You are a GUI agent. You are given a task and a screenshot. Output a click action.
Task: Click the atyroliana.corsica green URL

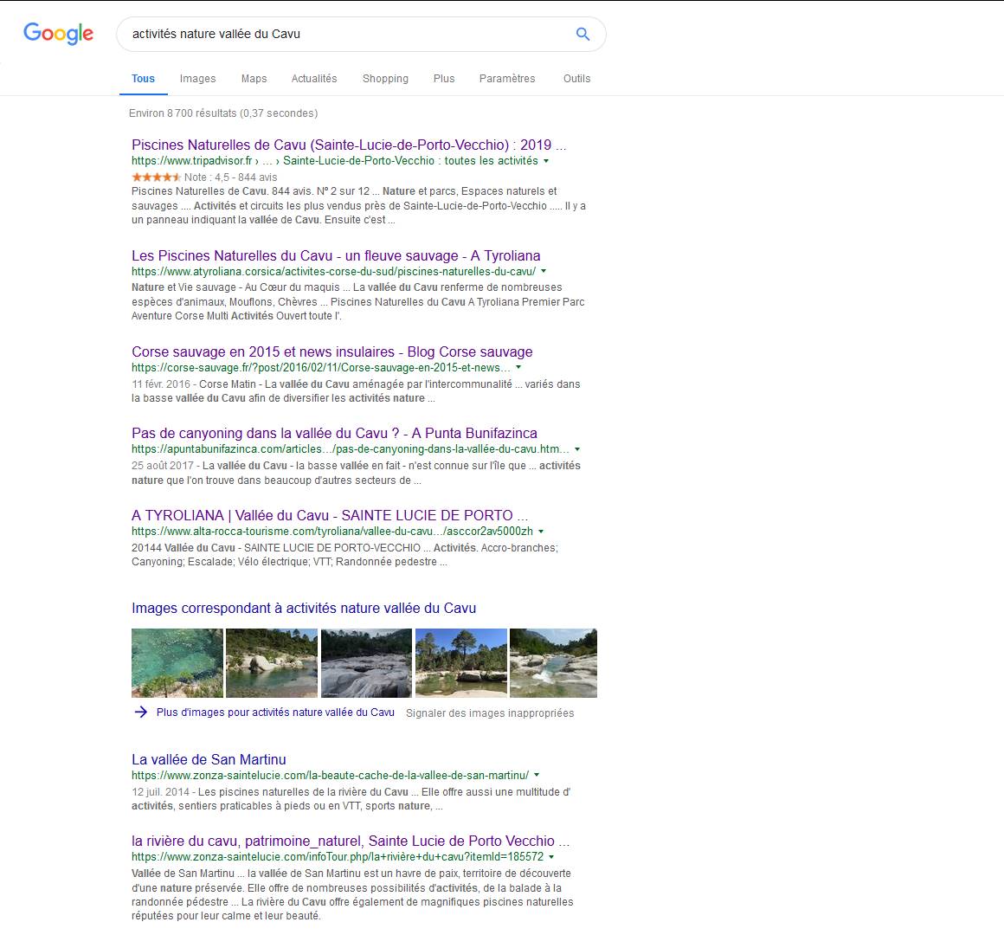pyautogui.click(x=333, y=272)
